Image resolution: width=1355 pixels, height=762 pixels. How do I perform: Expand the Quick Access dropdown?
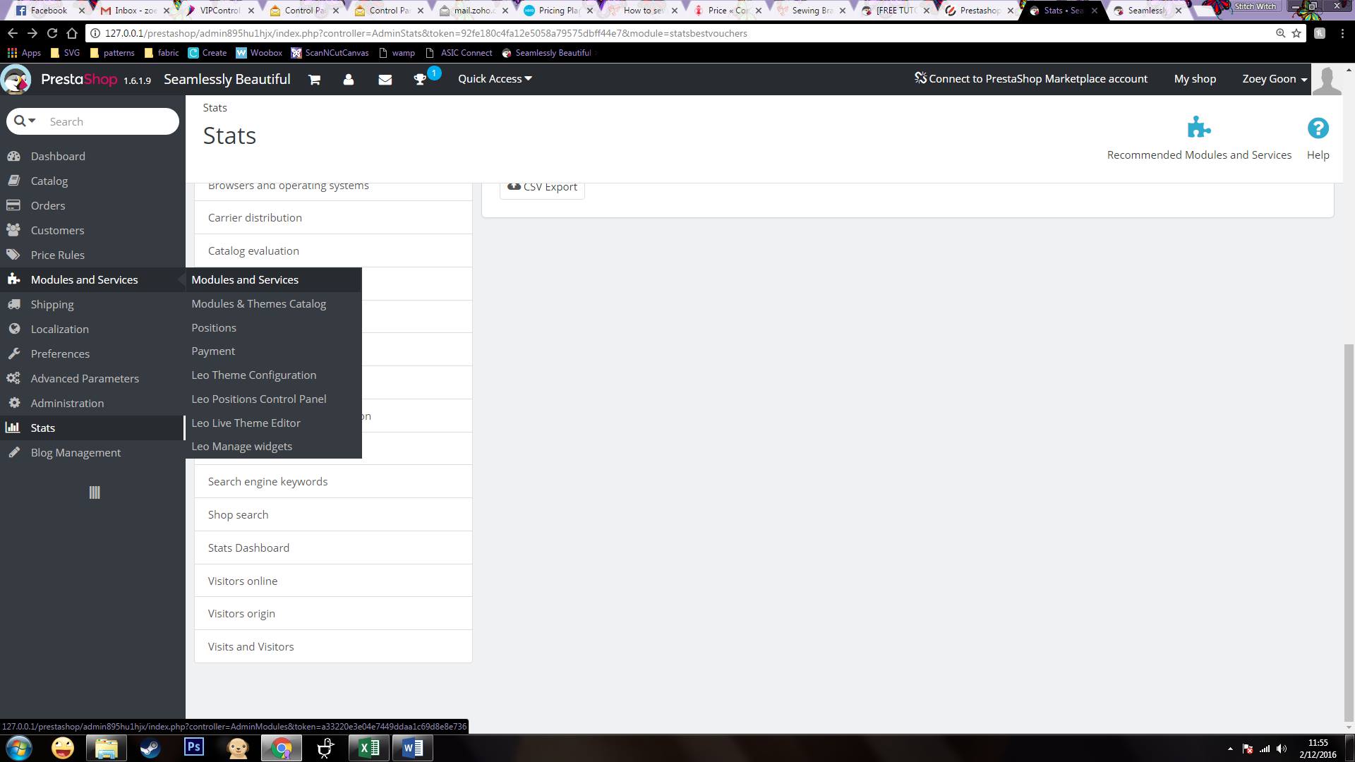pyautogui.click(x=495, y=79)
